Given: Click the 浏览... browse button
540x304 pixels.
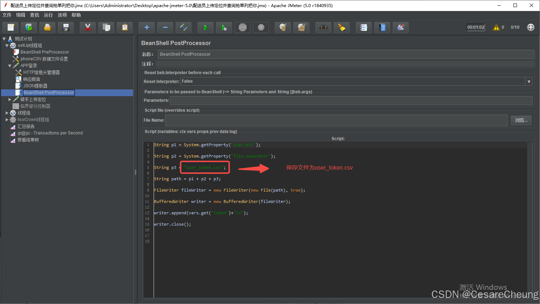Looking at the screenshot, I should pos(521,120).
